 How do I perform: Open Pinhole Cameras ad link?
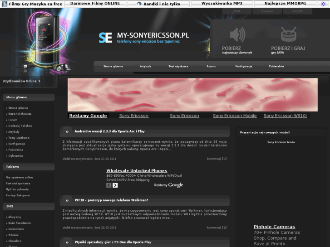tap(274, 227)
